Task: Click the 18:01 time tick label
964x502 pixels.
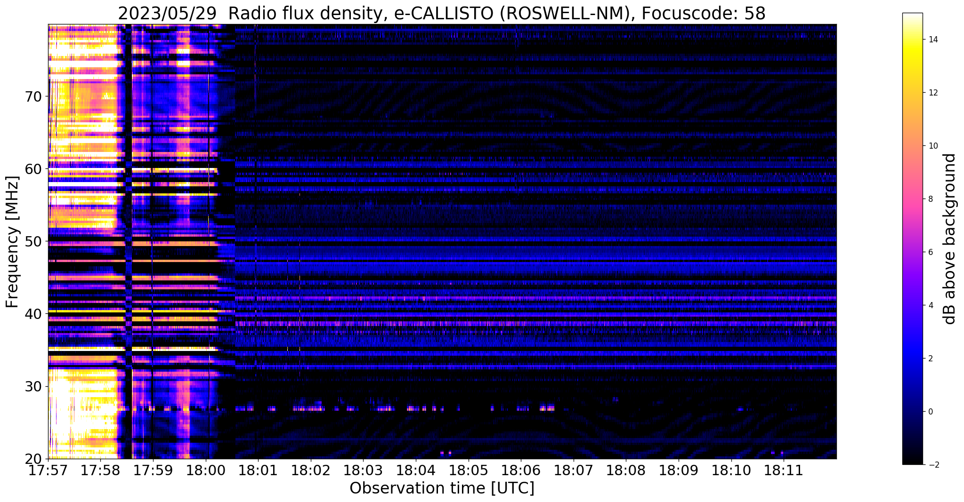Action: 258,470
